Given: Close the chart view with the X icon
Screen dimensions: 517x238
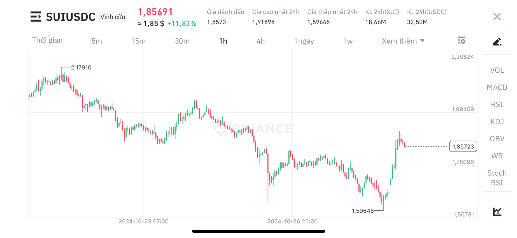Looking at the screenshot, I should click(497, 16).
